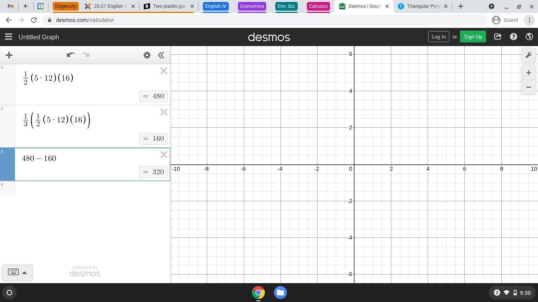This screenshot has height=302, width=538.
Task: Click the Add Item plus button
Action: [9, 55]
